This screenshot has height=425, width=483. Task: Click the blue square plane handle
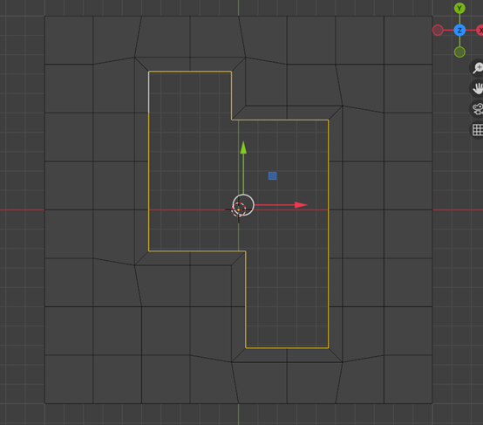272,175
